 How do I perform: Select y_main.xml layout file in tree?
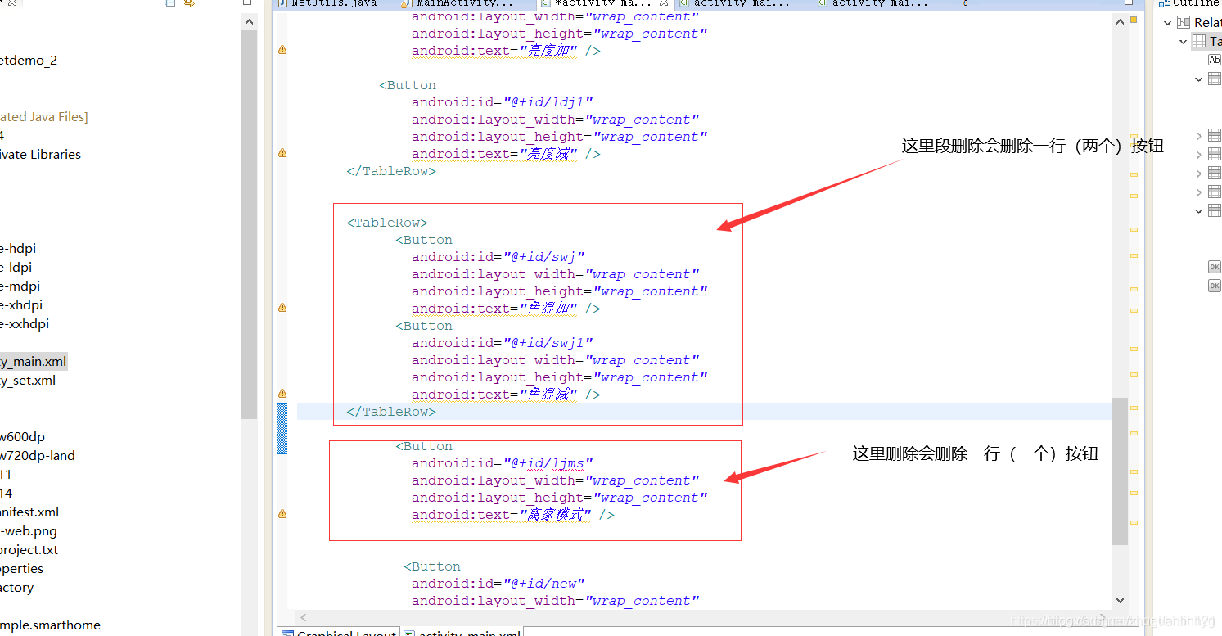tap(34, 362)
